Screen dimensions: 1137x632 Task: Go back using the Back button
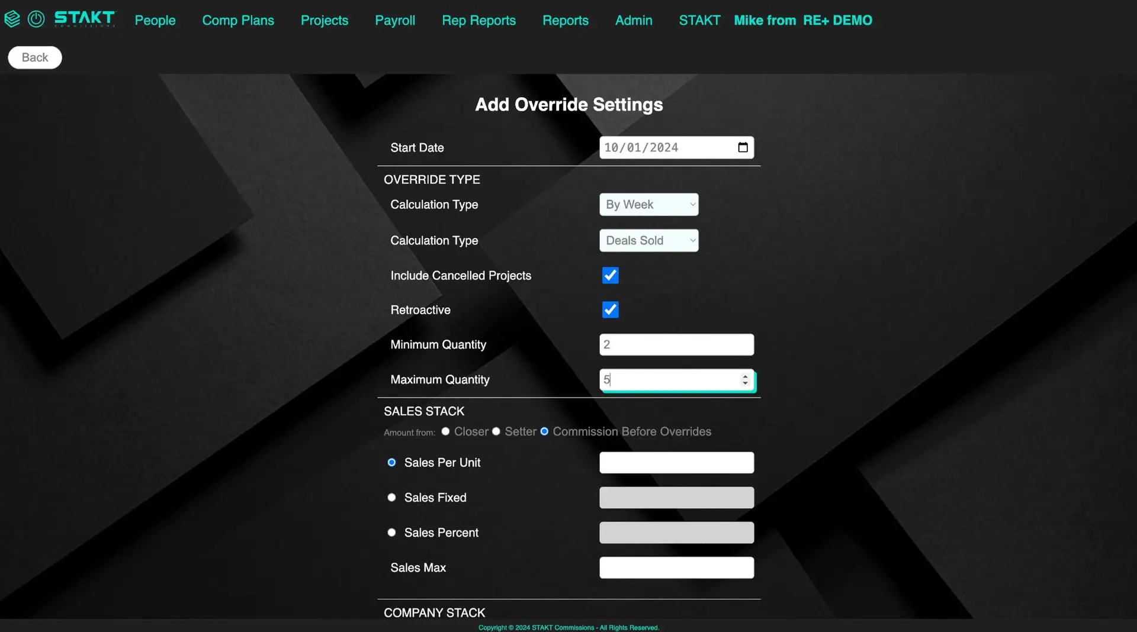(x=35, y=57)
